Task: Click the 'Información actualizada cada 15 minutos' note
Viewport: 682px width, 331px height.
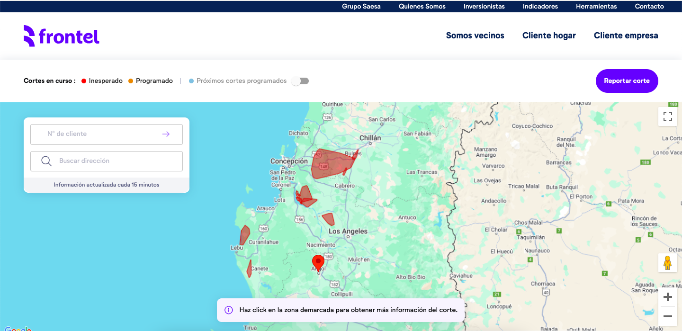Action: pyautogui.click(x=107, y=185)
